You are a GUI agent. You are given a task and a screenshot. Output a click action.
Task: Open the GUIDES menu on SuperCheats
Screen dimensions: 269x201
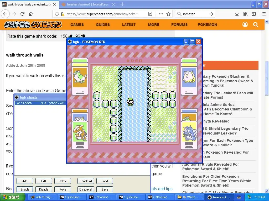point(103,25)
